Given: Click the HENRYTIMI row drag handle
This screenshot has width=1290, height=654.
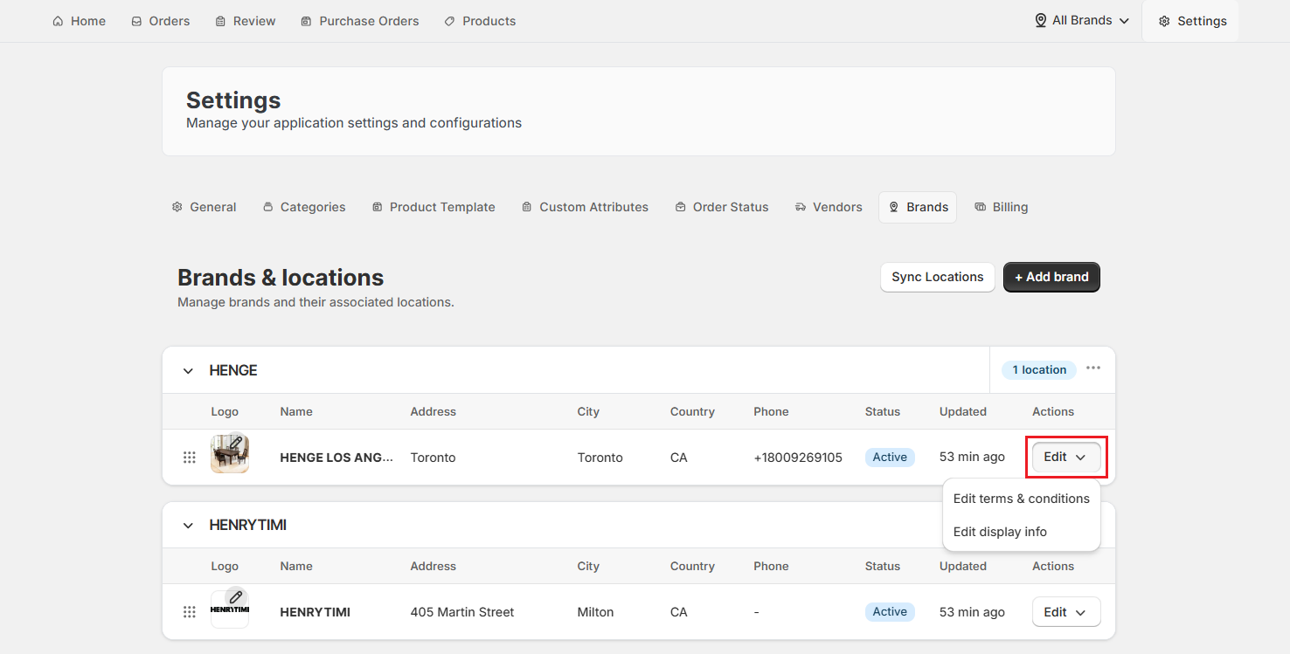Looking at the screenshot, I should coord(190,612).
